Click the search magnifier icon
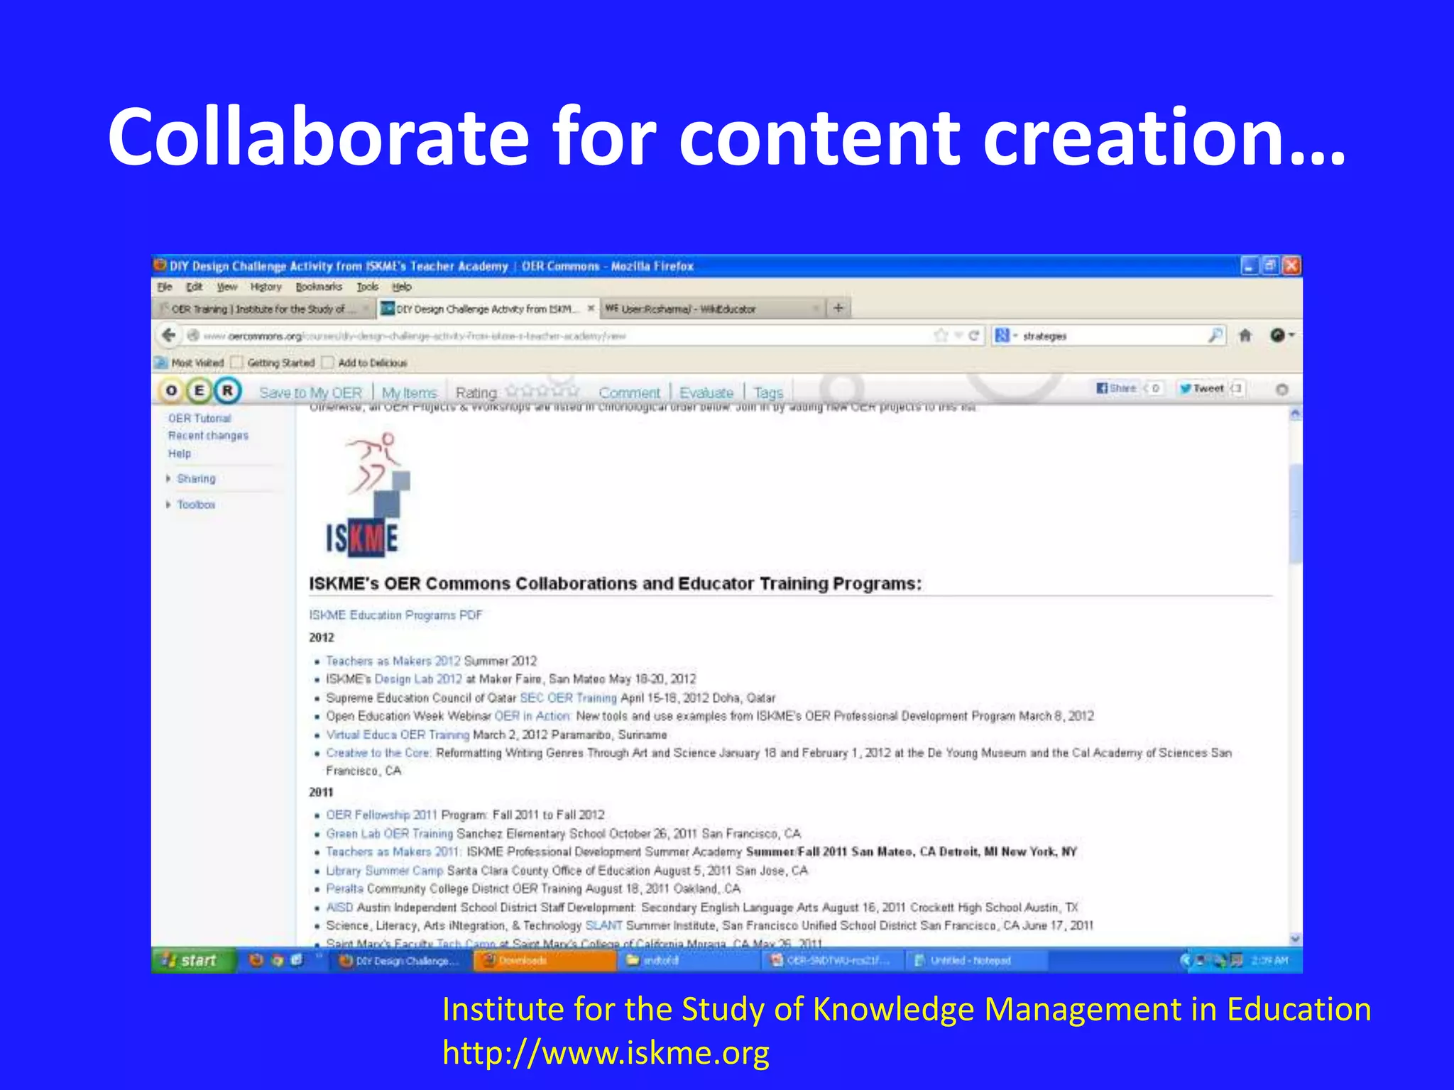The height and width of the screenshot is (1090, 1454). (x=1215, y=335)
